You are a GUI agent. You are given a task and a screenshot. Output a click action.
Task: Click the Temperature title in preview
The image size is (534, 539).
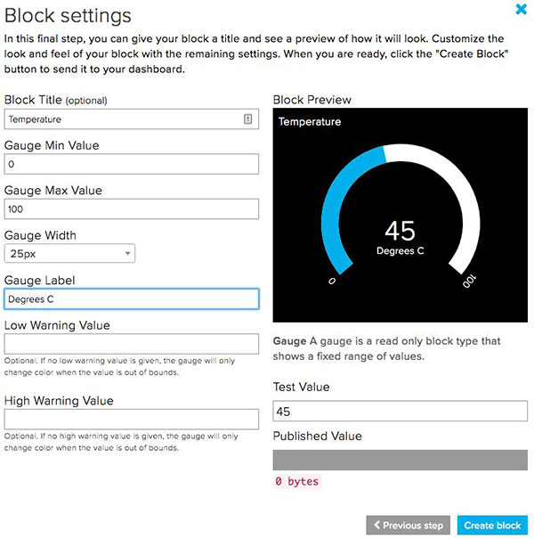click(310, 122)
